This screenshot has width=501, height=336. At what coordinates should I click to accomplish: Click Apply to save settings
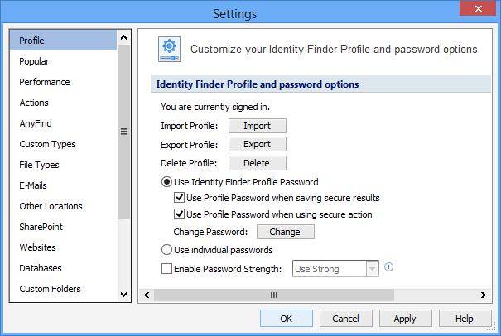pyautogui.click(x=405, y=319)
